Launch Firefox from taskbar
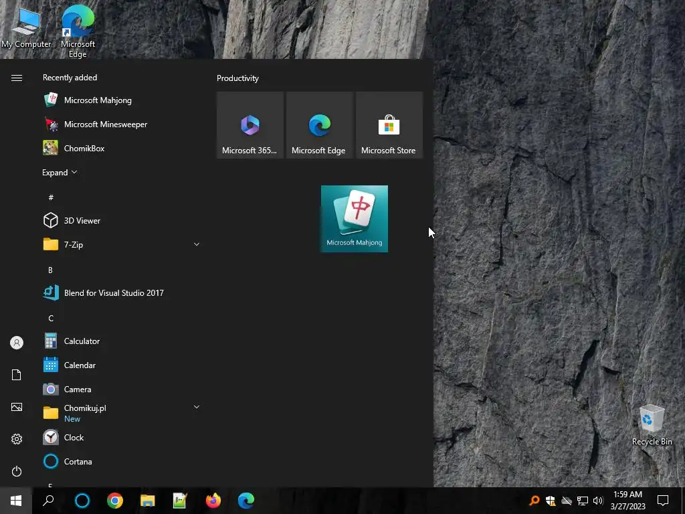Image resolution: width=685 pixels, height=514 pixels. (x=213, y=501)
